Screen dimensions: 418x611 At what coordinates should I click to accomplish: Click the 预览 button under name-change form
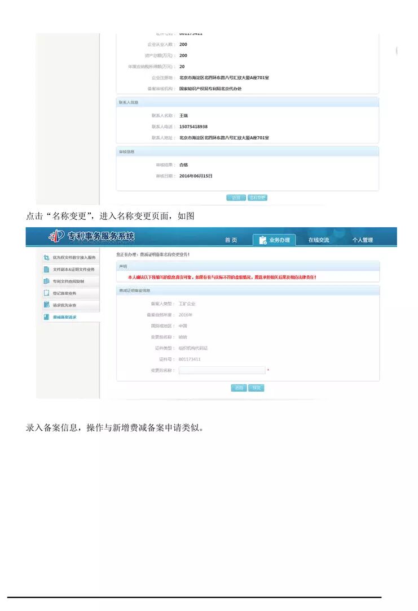coord(256,388)
